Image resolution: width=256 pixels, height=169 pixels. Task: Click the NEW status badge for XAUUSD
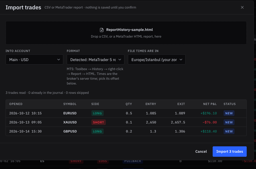point(229,122)
